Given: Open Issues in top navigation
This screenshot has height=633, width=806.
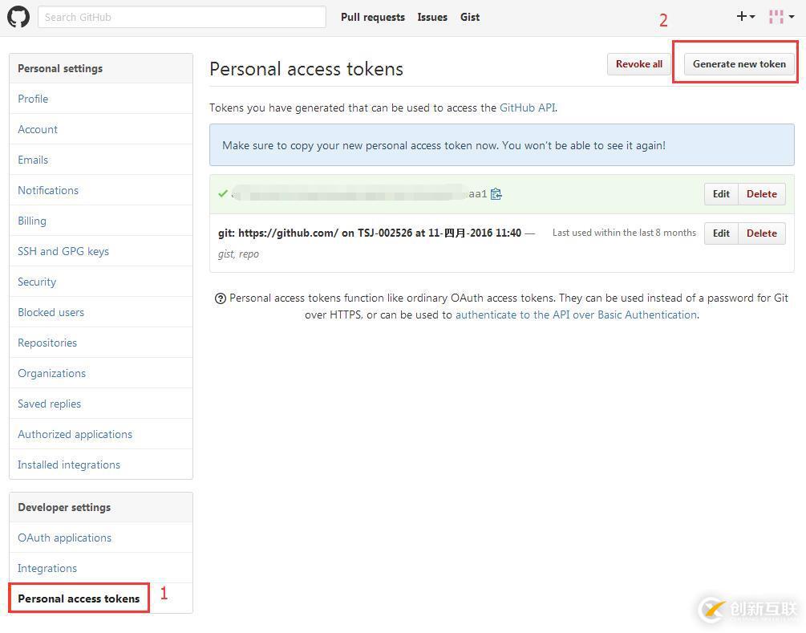Looking at the screenshot, I should 432,17.
